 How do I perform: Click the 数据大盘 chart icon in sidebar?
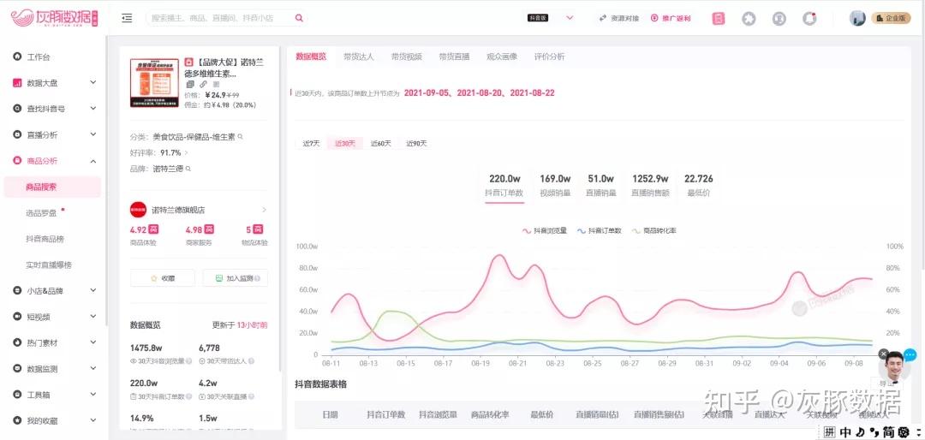(17, 83)
